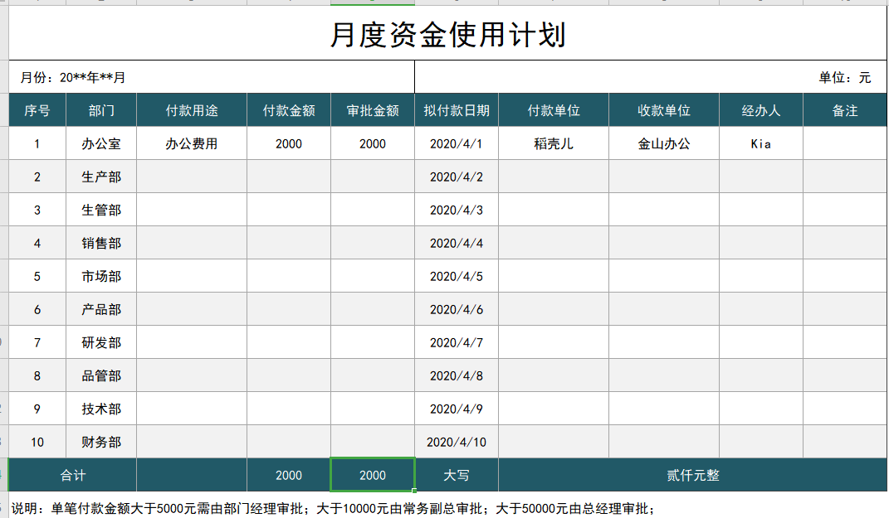Image resolution: width=889 pixels, height=518 pixels.
Task: Click the 说明 approval instructions text row
Action: (x=332, y=508)
